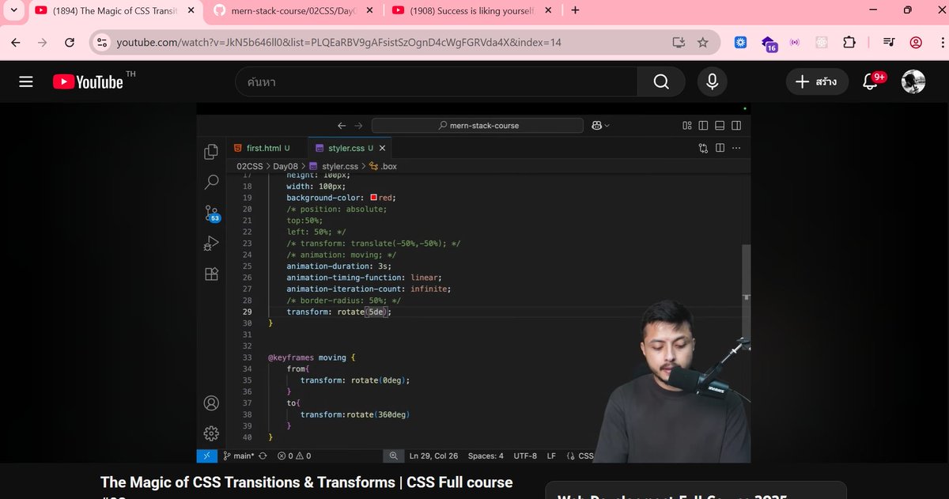Toggle the secondary sidebar visibility
The width and height of the screenshot is (949, 499).
coord(736,125)
